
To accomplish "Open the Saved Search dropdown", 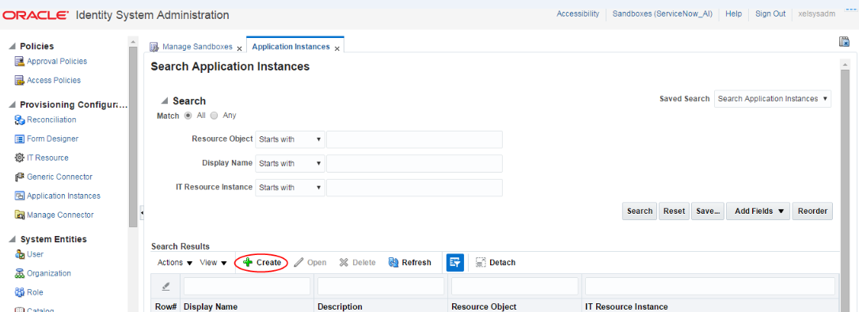I will coord(773,99).
